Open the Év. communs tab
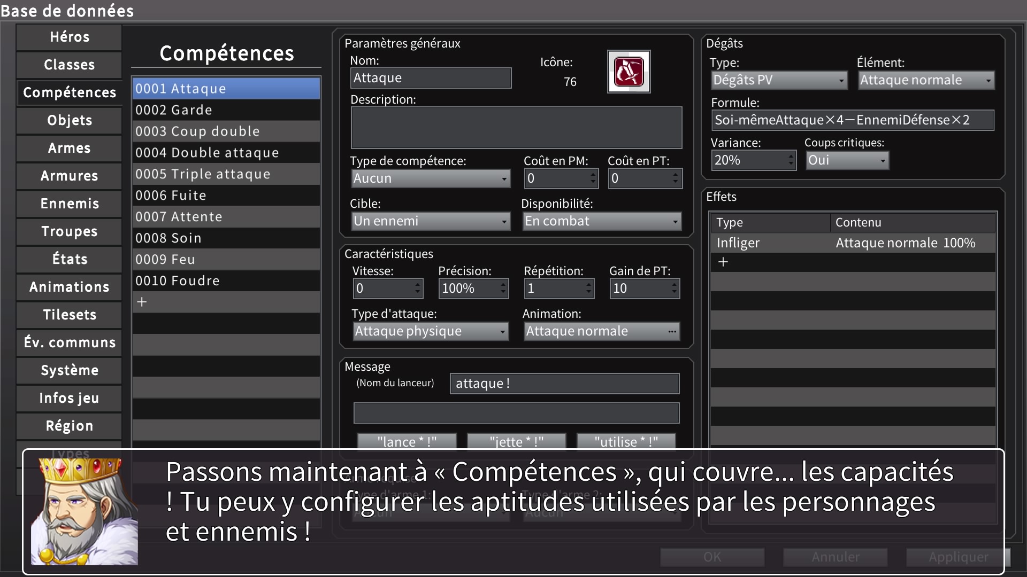1027x577 pixels. point(70,342)
